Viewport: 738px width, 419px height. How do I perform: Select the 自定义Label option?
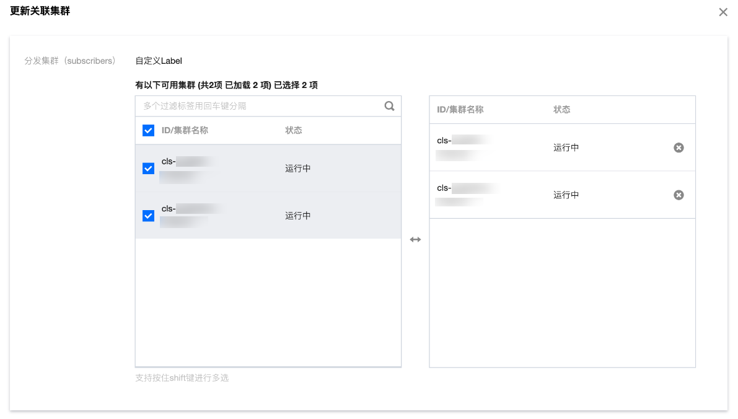tap(159, 61)
